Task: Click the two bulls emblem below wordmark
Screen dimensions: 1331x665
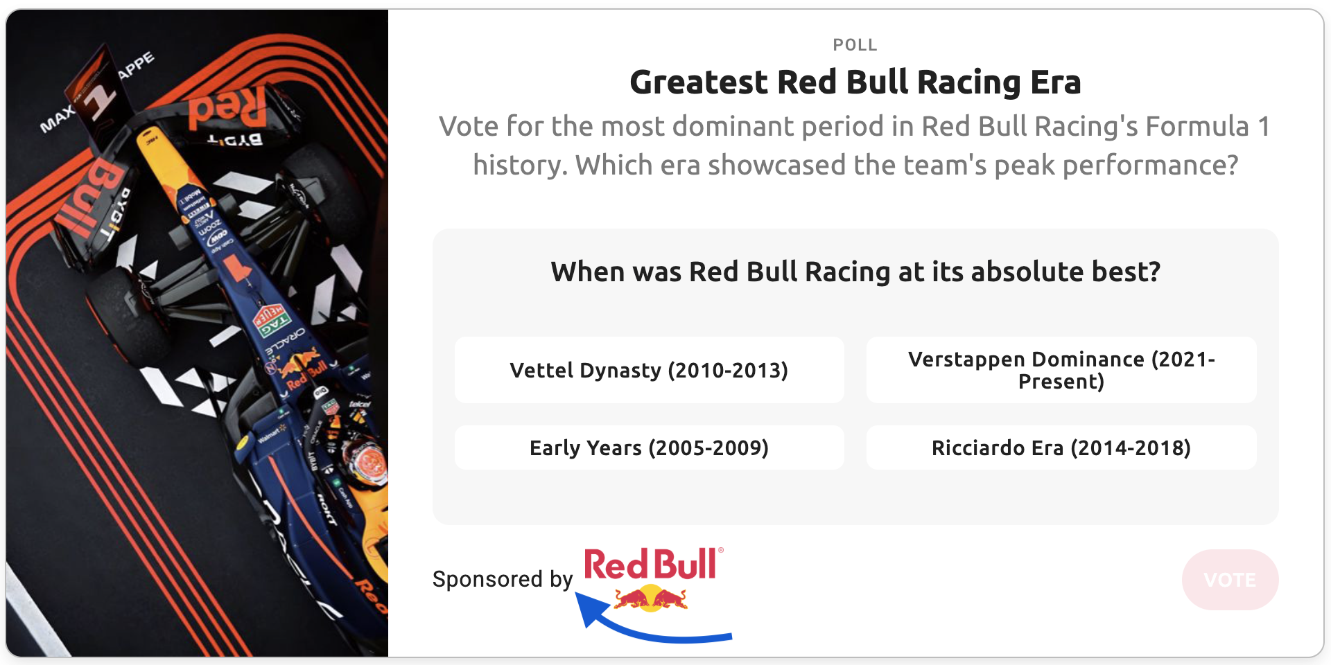Action: coord(650,598)
